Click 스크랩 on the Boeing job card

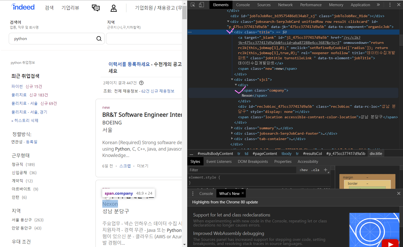pyautogui.click(x=125, y=166)
